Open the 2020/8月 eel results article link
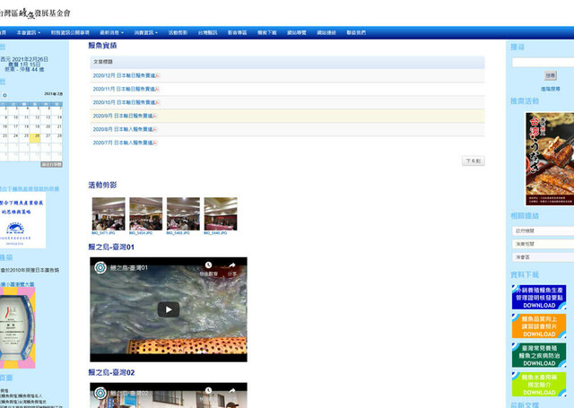 point(123,129)
